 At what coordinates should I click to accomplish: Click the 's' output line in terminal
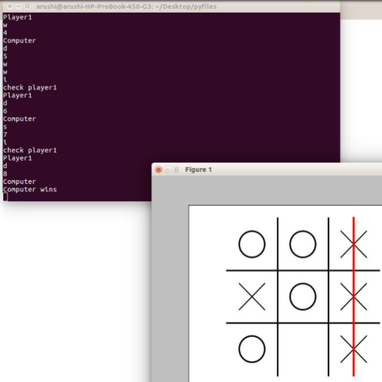tap(5, 127)
